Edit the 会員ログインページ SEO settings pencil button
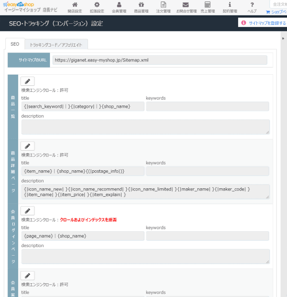287x297 pixels. pos(28,211)
